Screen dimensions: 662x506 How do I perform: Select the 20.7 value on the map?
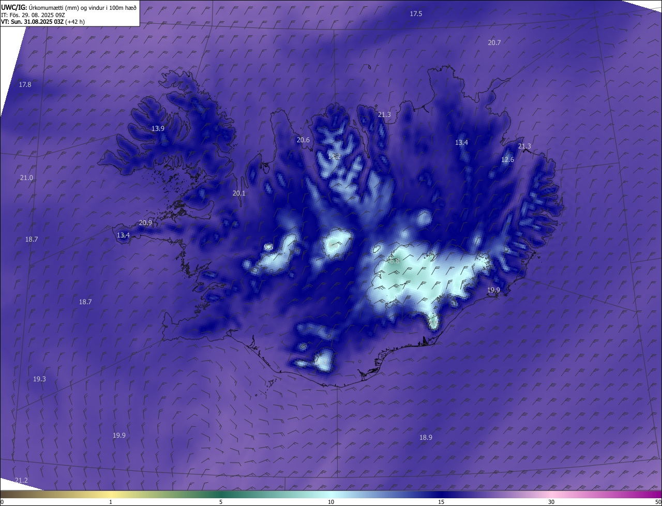[x=494, y=42]
